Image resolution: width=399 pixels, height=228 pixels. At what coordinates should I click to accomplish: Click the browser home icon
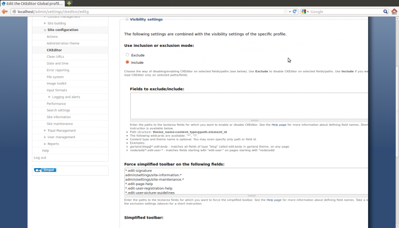tap(394, 11)
